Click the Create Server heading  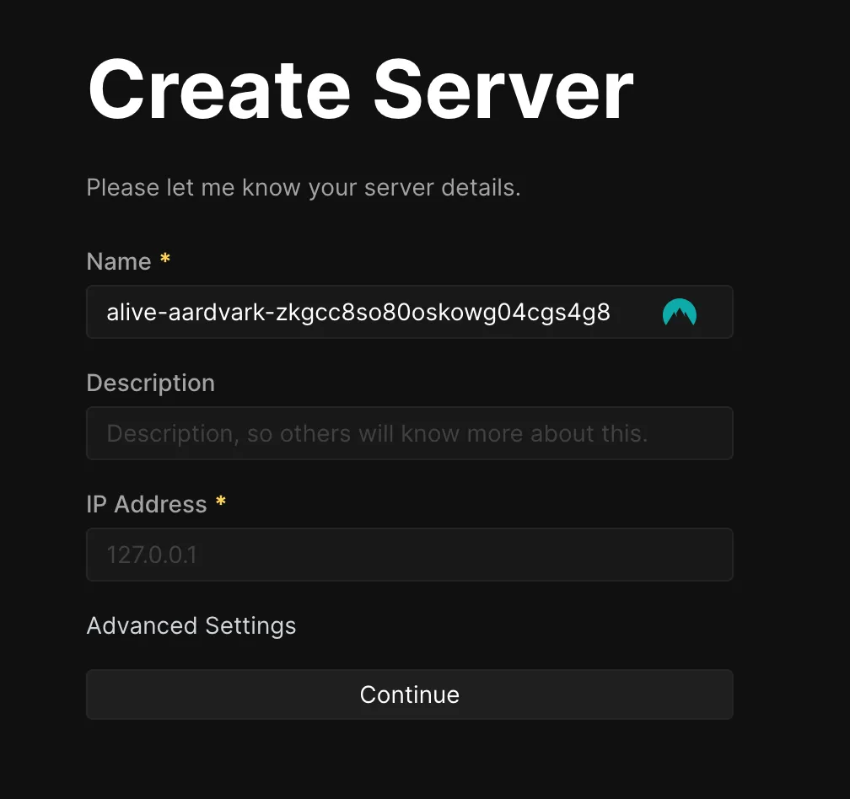pyautogui.click(x=360, y=90)
